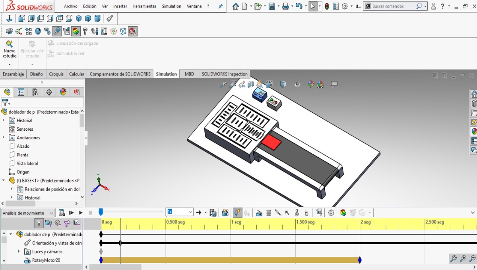Select Sensores in the feature tree

point(25,129)
